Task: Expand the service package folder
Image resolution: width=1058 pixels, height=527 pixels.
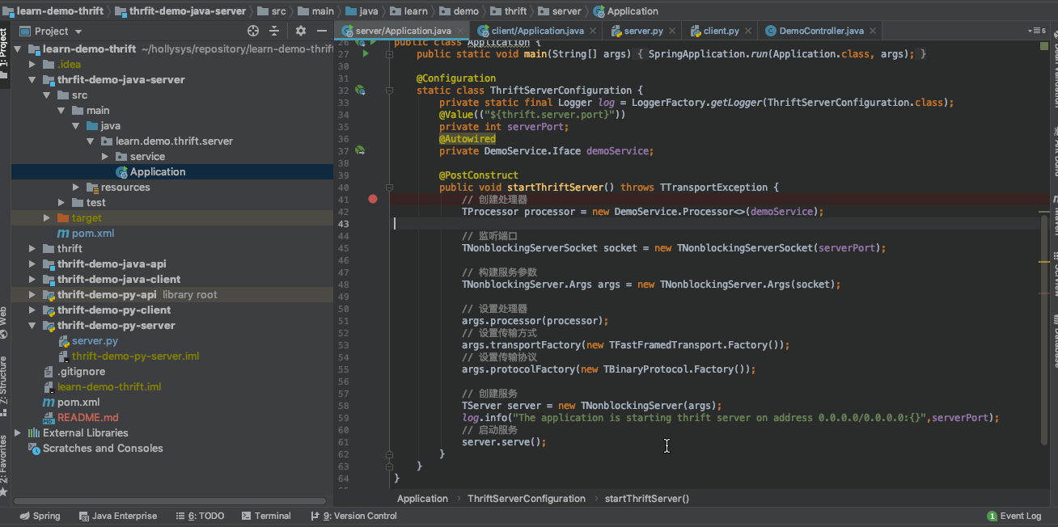Action: tap(105, 157)
